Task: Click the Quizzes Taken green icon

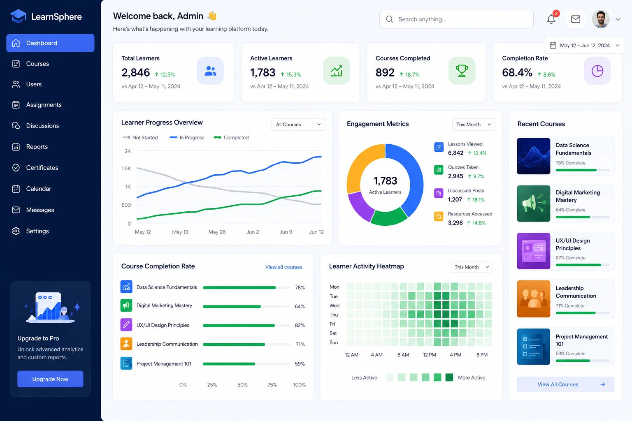Action: [439, 170]
